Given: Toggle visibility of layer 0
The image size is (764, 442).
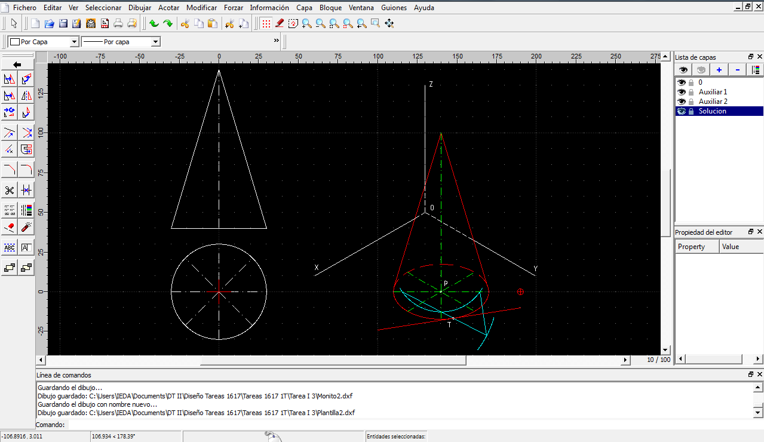Looking at the screenshot, I should click(x=682, y=82).
